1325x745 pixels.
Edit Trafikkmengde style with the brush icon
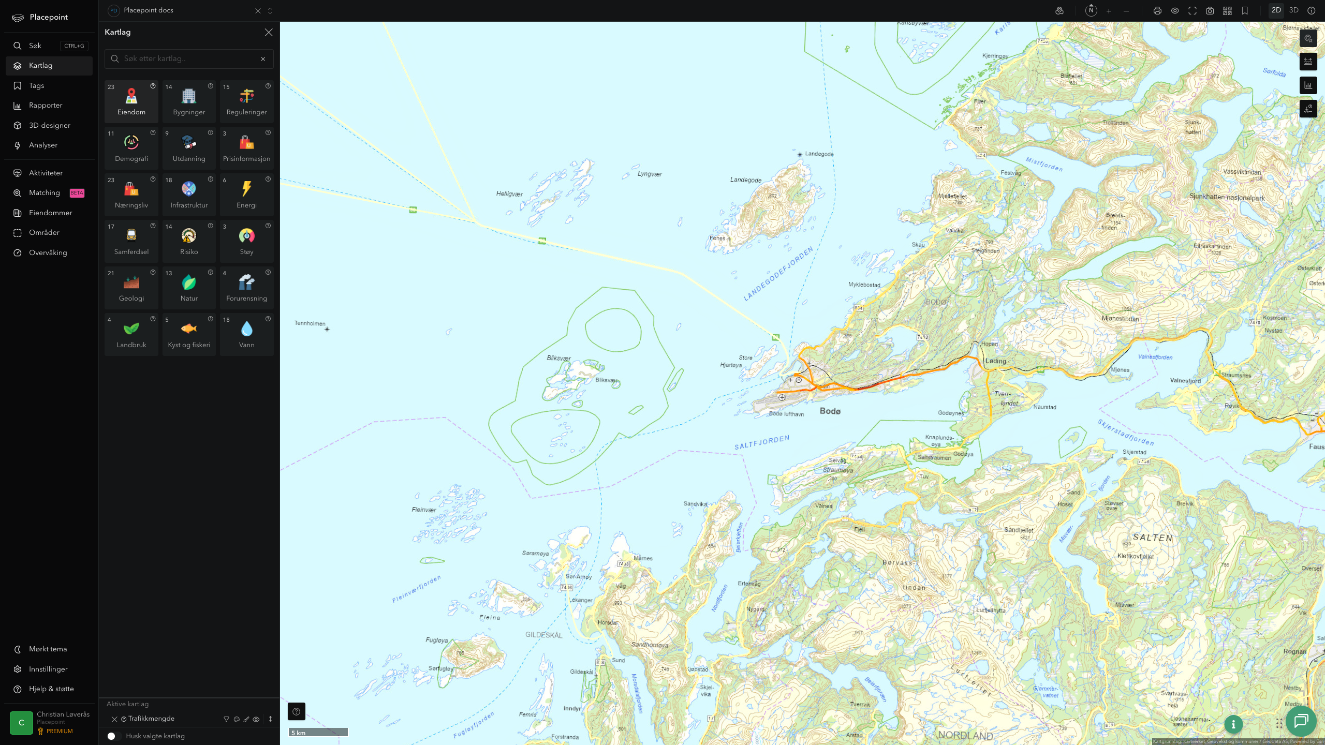pyautogui.click(x=246, y=719)
